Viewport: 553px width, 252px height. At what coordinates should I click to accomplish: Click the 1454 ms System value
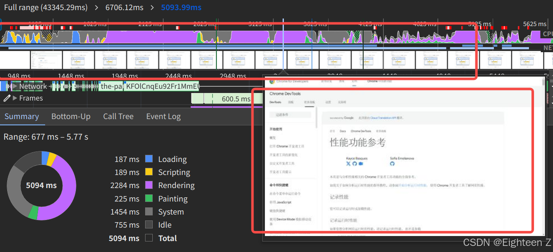pyautogui.click(x=125, y=211)
